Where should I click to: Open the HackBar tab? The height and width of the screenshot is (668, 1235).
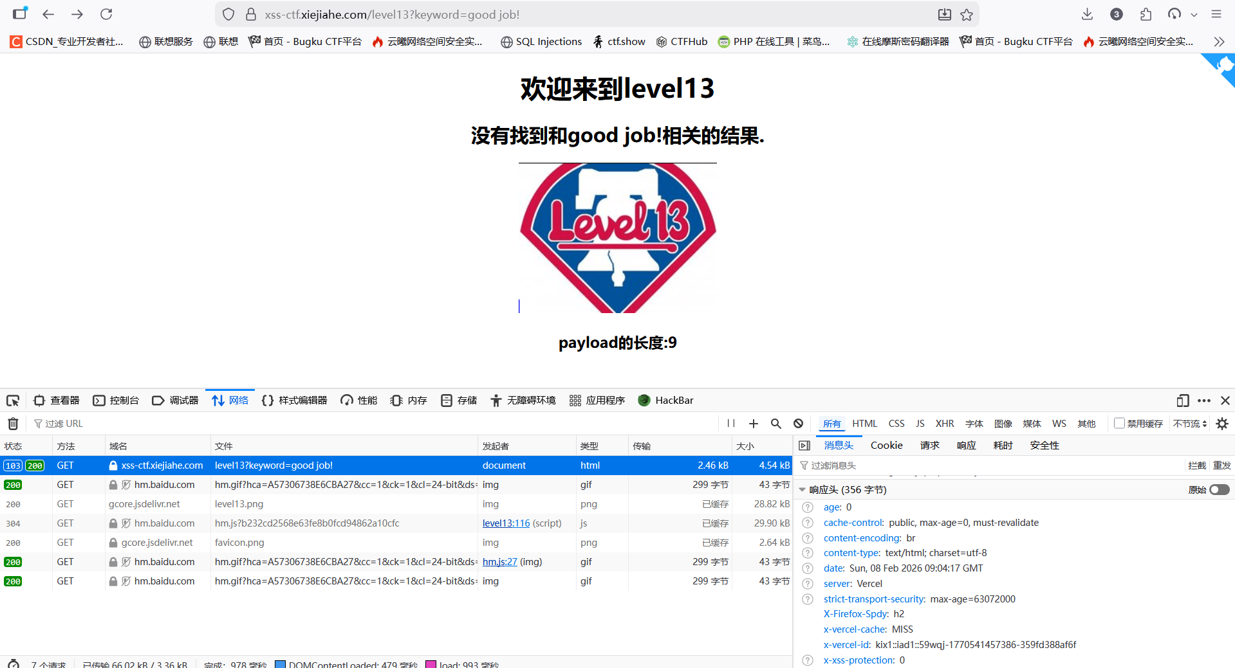pos(665,401)
